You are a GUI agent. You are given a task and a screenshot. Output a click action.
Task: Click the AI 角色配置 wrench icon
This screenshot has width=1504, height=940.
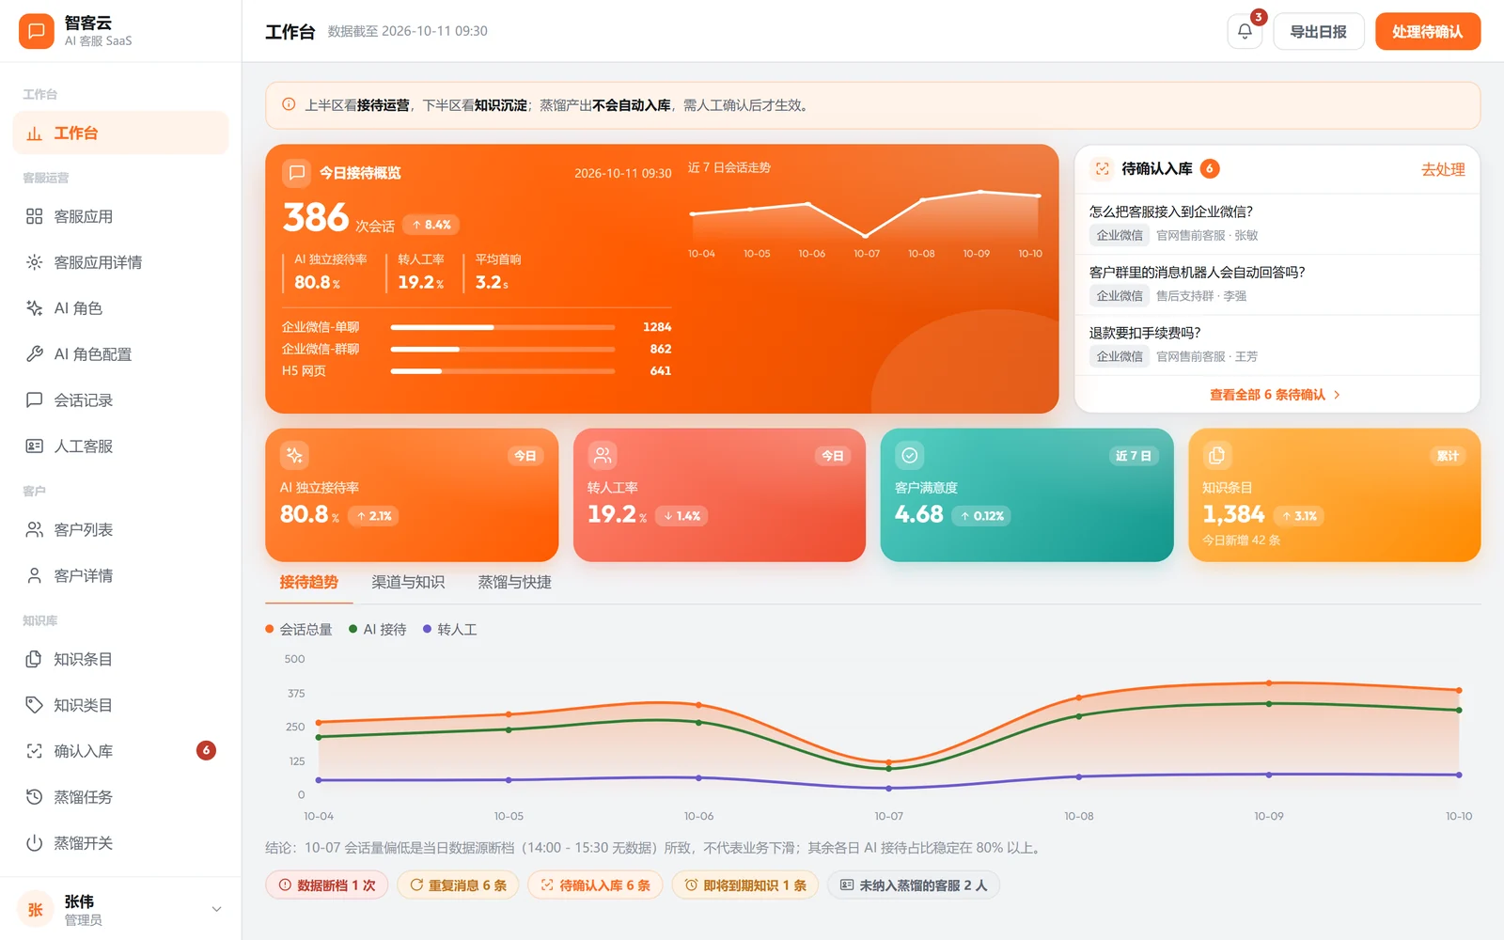coord(35,354)
